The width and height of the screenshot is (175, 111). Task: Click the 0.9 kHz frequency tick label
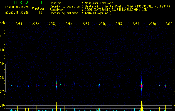(x=2, y=64)
